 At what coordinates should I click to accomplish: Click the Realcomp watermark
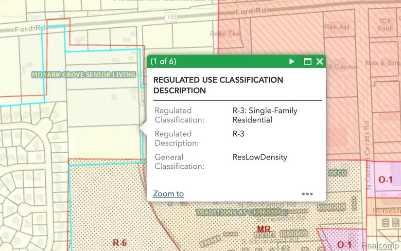(380, 245)
